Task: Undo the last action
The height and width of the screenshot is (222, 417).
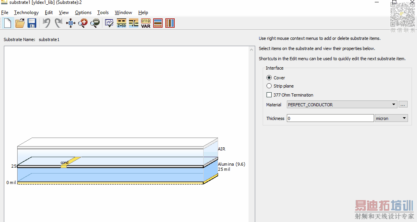Action: [x=47, y=23]
